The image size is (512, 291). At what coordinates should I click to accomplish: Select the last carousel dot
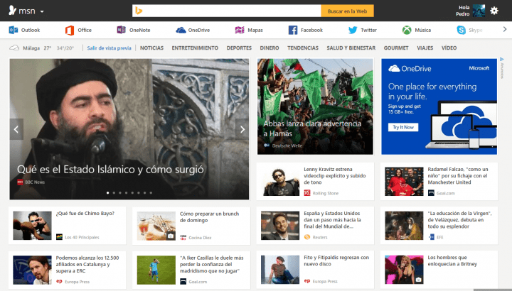click(151, 192)
